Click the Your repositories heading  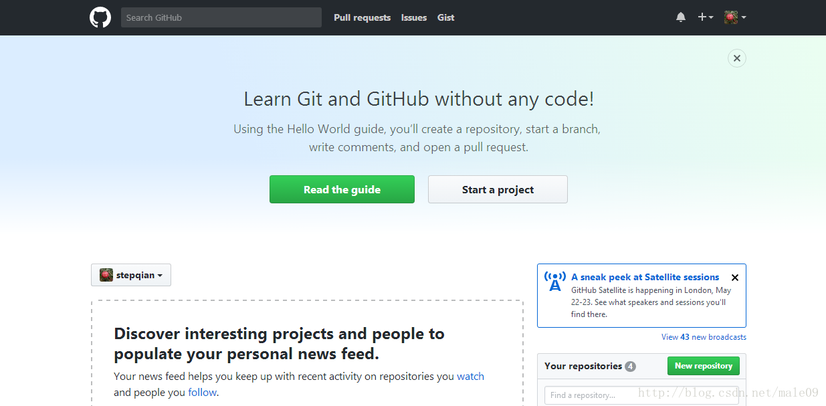(583, 366)
